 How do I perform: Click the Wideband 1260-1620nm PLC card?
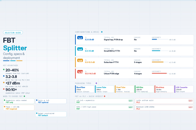click(x=164, y=108)
